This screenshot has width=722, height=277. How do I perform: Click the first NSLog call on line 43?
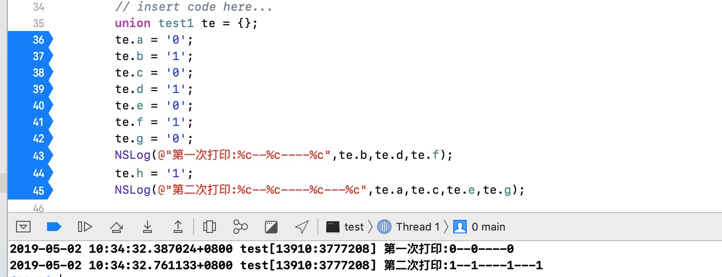(132, 155)
